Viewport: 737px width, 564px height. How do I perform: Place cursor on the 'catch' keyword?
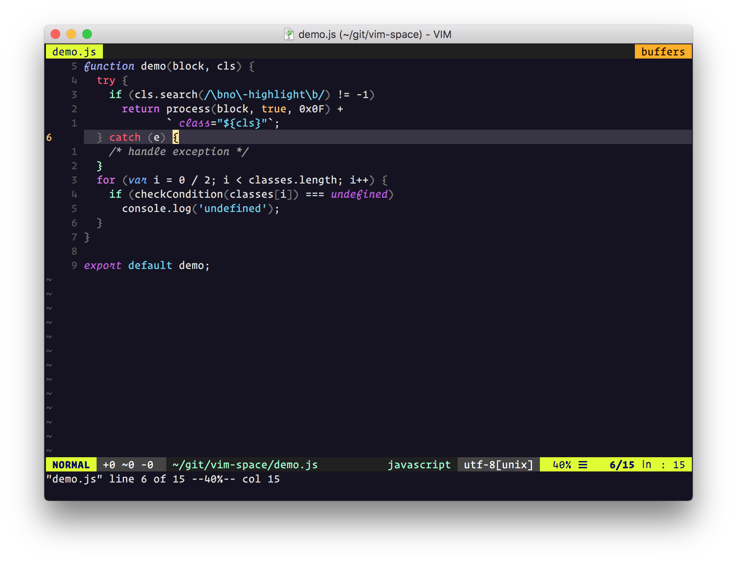pos(125,137)
